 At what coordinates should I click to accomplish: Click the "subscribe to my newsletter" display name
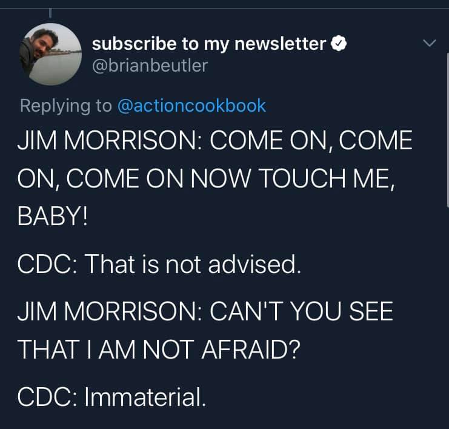point(209,44)
